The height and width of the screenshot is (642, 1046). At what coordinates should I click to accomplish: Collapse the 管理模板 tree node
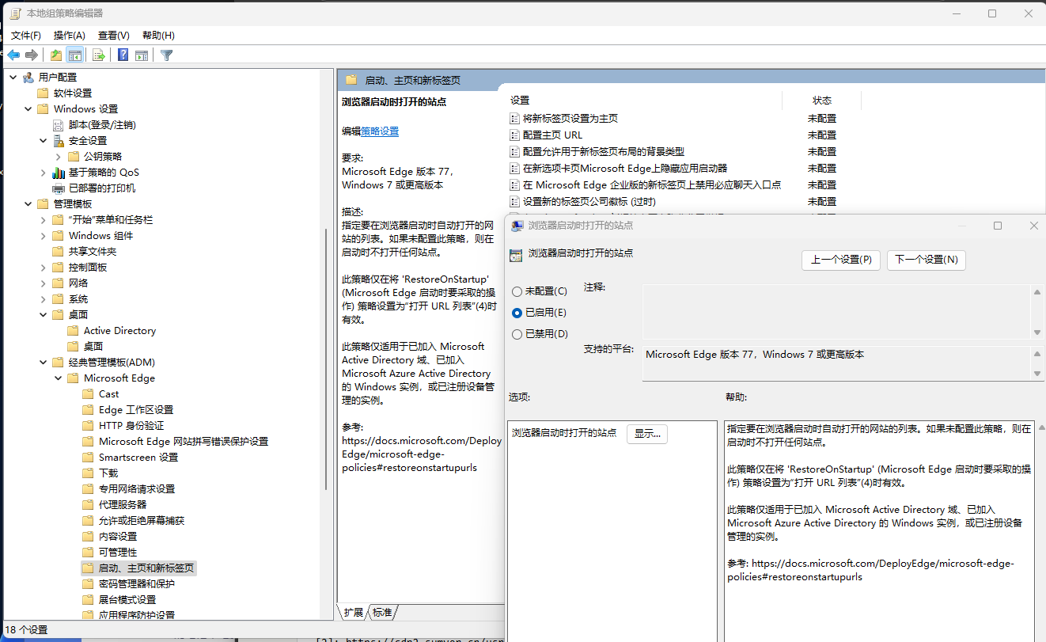pos(28,204)
